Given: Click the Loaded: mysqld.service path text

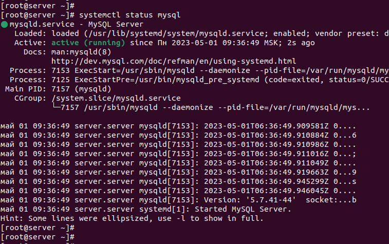Looking at the screenshot, I should [x=175, y=33].
